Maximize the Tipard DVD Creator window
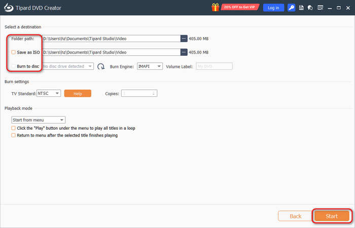Image resolution: width=355 pixels, height=228 pixels. click(x=339, y=8)
